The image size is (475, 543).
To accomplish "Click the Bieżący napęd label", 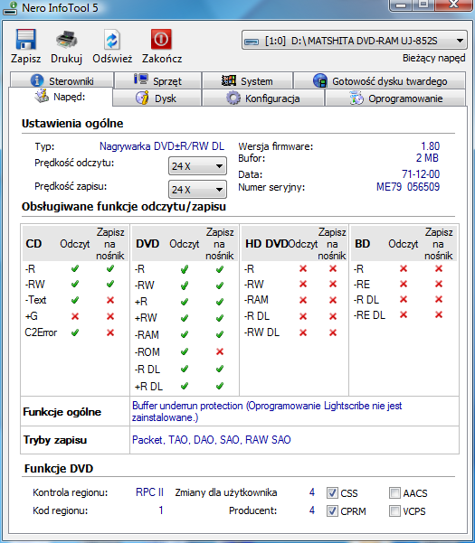I will coord(433,58).
